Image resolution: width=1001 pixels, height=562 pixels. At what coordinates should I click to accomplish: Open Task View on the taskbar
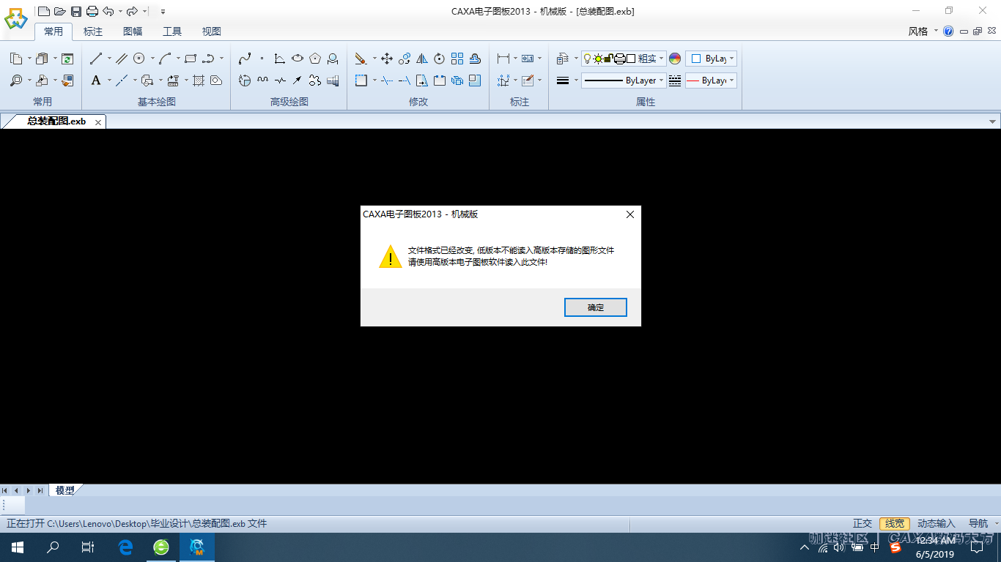tap(88, 547)
